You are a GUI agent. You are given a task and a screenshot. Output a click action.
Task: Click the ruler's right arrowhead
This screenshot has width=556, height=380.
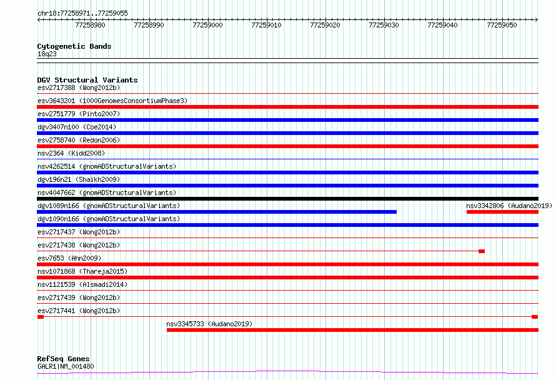coord(537,19)
